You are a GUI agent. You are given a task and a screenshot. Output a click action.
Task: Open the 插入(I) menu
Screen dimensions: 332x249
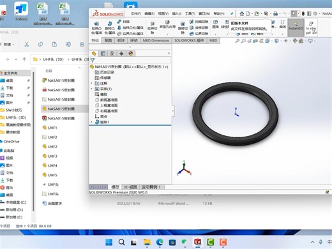177,13
